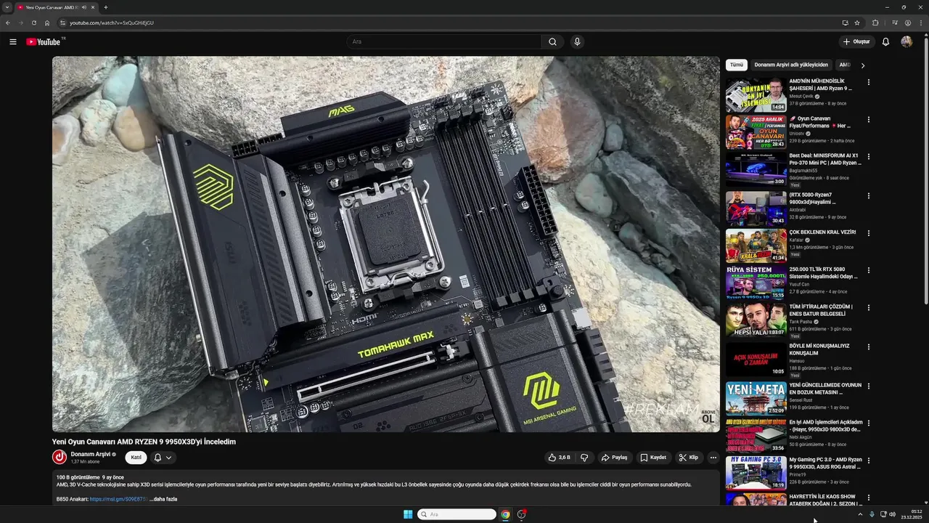Show more filter chips with right arrow
This screenshot has height=523, width=929.
pyautogui.click(x=862, y=65)
